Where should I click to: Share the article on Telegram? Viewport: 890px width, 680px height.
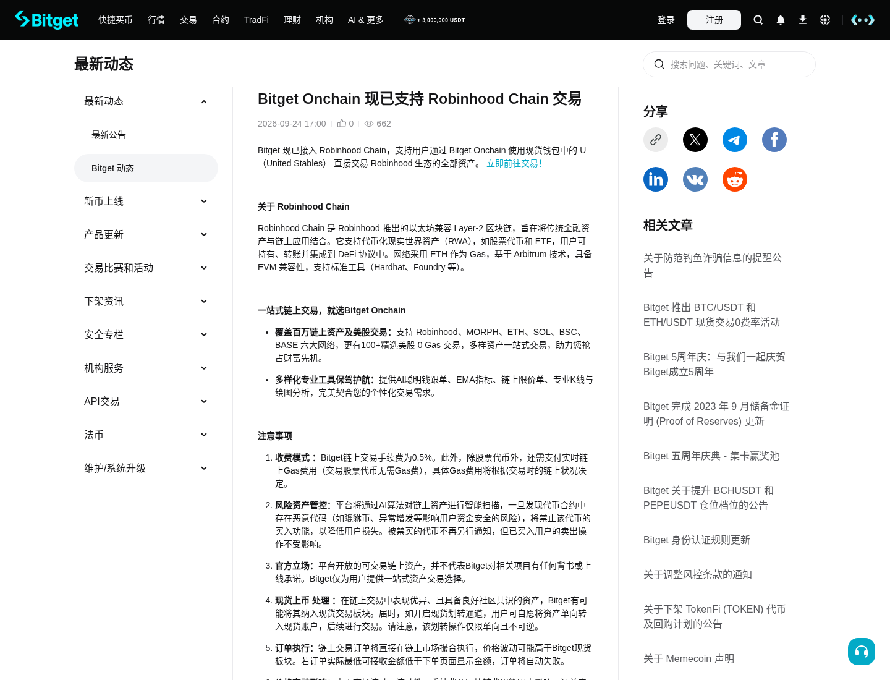[735, 140]
